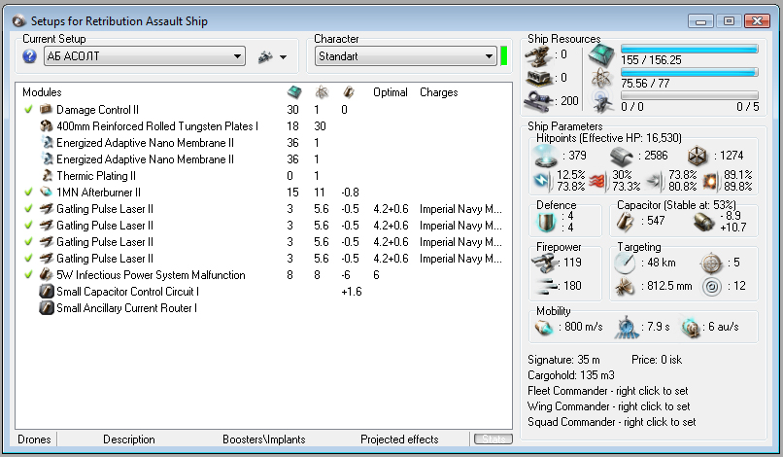Click the Charges column header

tap(438, 92)
